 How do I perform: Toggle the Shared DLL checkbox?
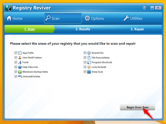click(x=85, y=53)
